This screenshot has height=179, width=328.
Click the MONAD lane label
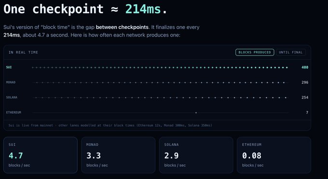tap(11, 83)
